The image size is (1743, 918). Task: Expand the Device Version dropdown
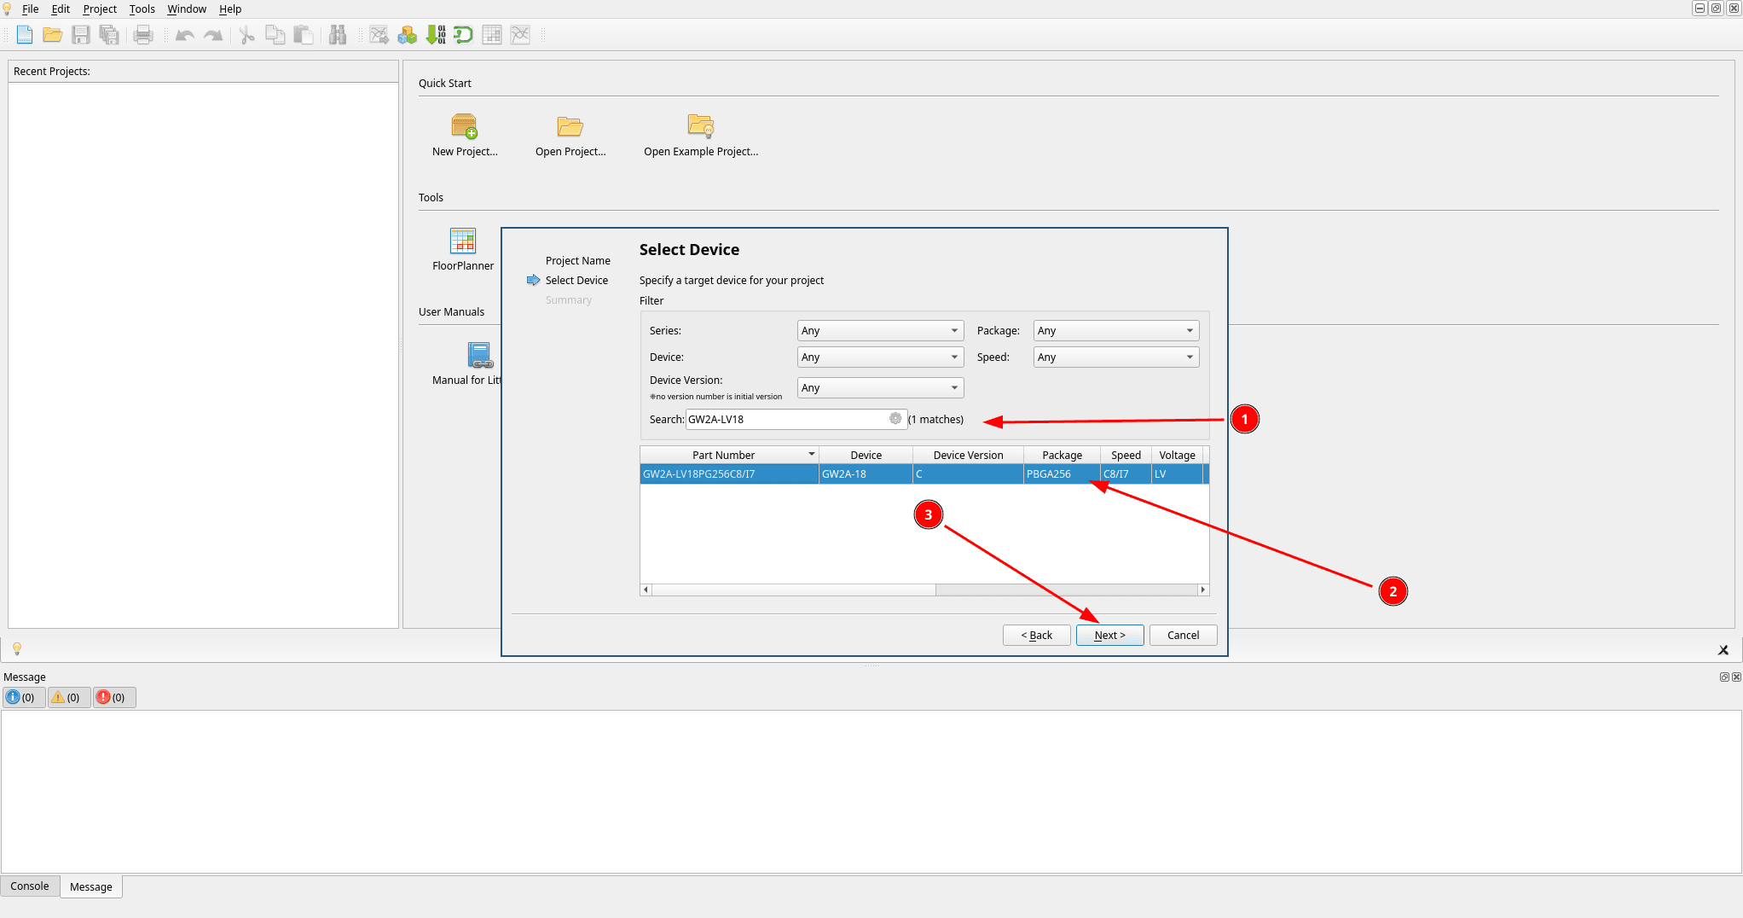[880, 387]
